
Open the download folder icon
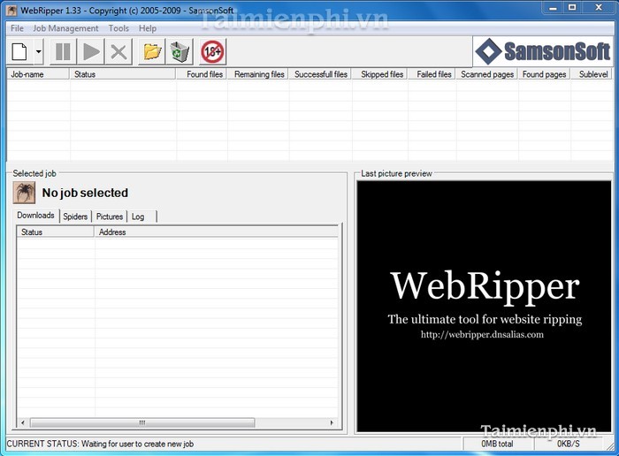pos(152,51)
